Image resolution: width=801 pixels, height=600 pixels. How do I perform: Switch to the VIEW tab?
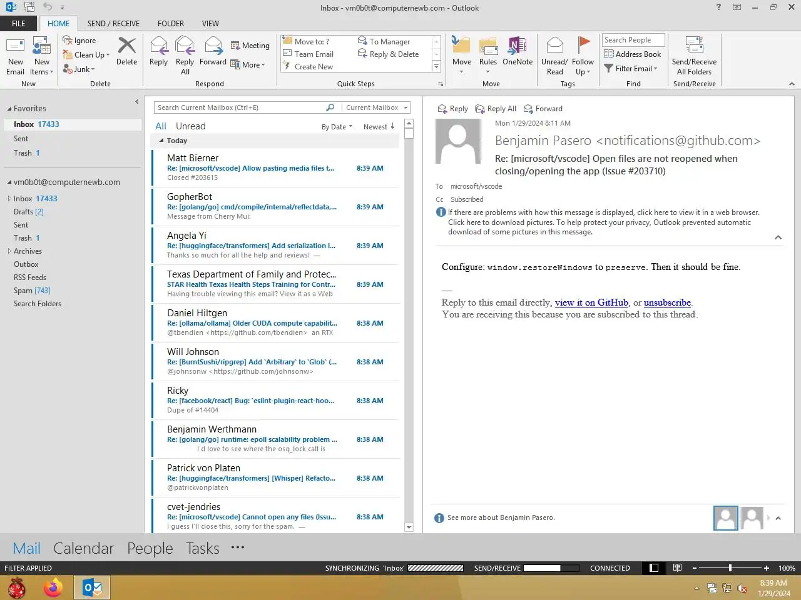pyautogui.click(x=210, y=24)
